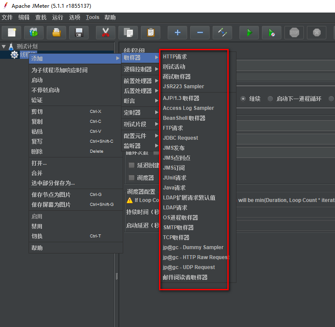Select the 继续 radio button
This screenshot has width=335, height=327.
243,99
